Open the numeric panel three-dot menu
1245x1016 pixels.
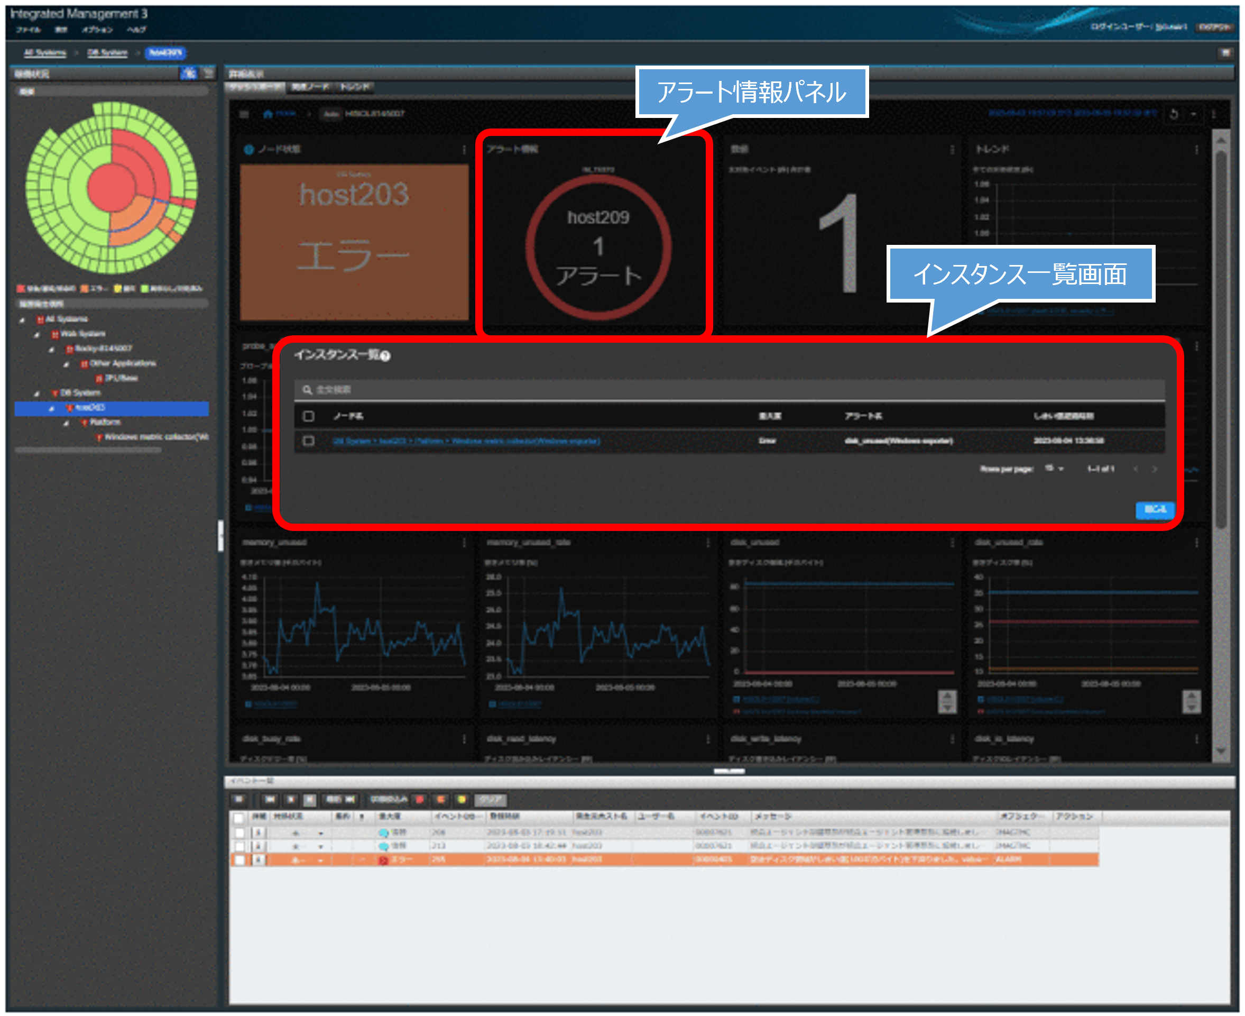click(x=953, y=150)
